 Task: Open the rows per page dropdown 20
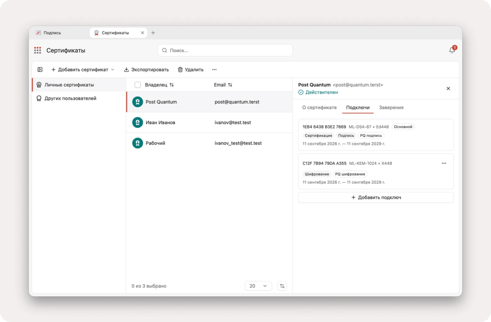coord(258,286)
